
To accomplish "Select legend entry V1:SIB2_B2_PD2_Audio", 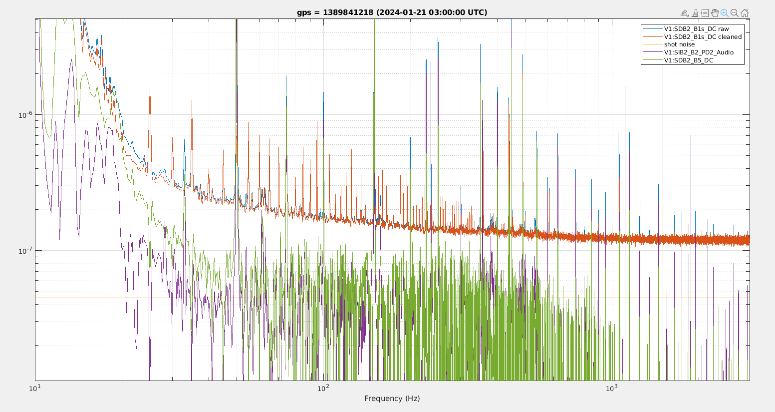I will 699,52.
